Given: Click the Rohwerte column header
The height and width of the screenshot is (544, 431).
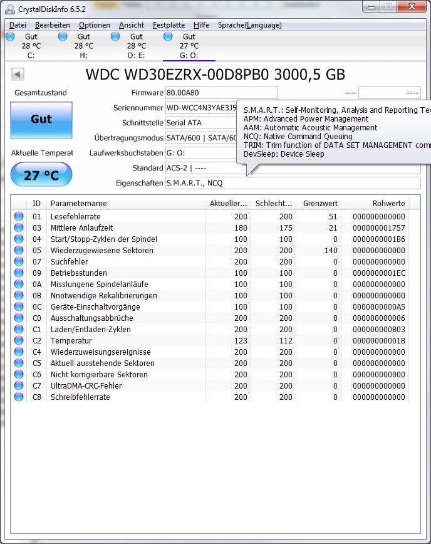Looking at the screenshot, I should click(x=375, y=203).
